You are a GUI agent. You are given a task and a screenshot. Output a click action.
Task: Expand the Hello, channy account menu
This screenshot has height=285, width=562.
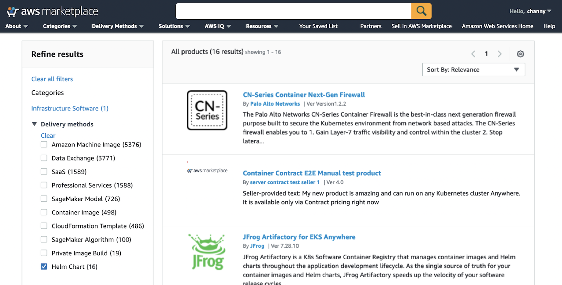tap(530, 11)
